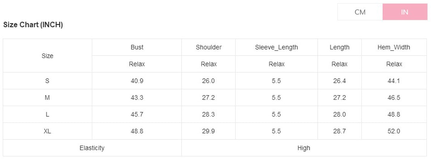The height and width of the screenshot is (161, 431).
Task: Click the Elasticity row label
Action: click(x=92, y=148)
